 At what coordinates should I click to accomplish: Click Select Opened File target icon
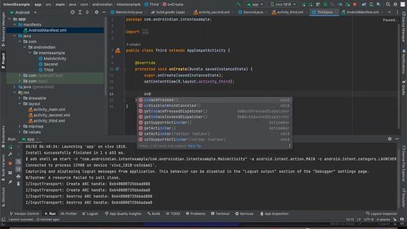(x=72, y=12)
